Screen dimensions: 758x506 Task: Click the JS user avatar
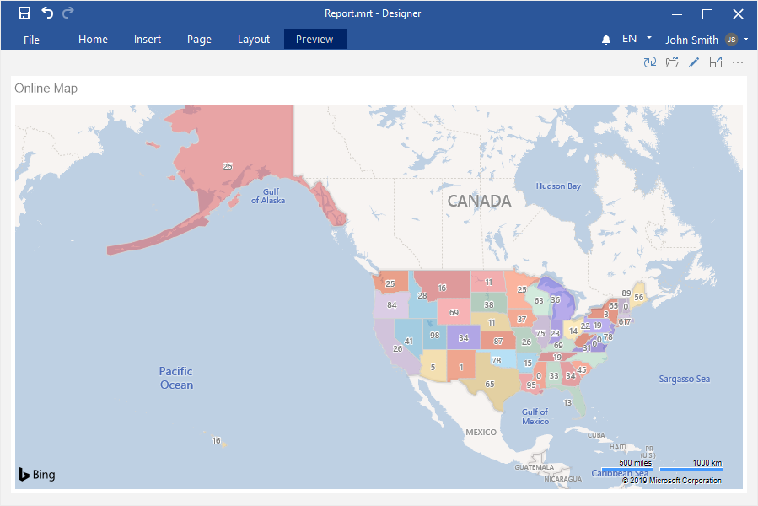pyautogui.click(x=731, y=40)
